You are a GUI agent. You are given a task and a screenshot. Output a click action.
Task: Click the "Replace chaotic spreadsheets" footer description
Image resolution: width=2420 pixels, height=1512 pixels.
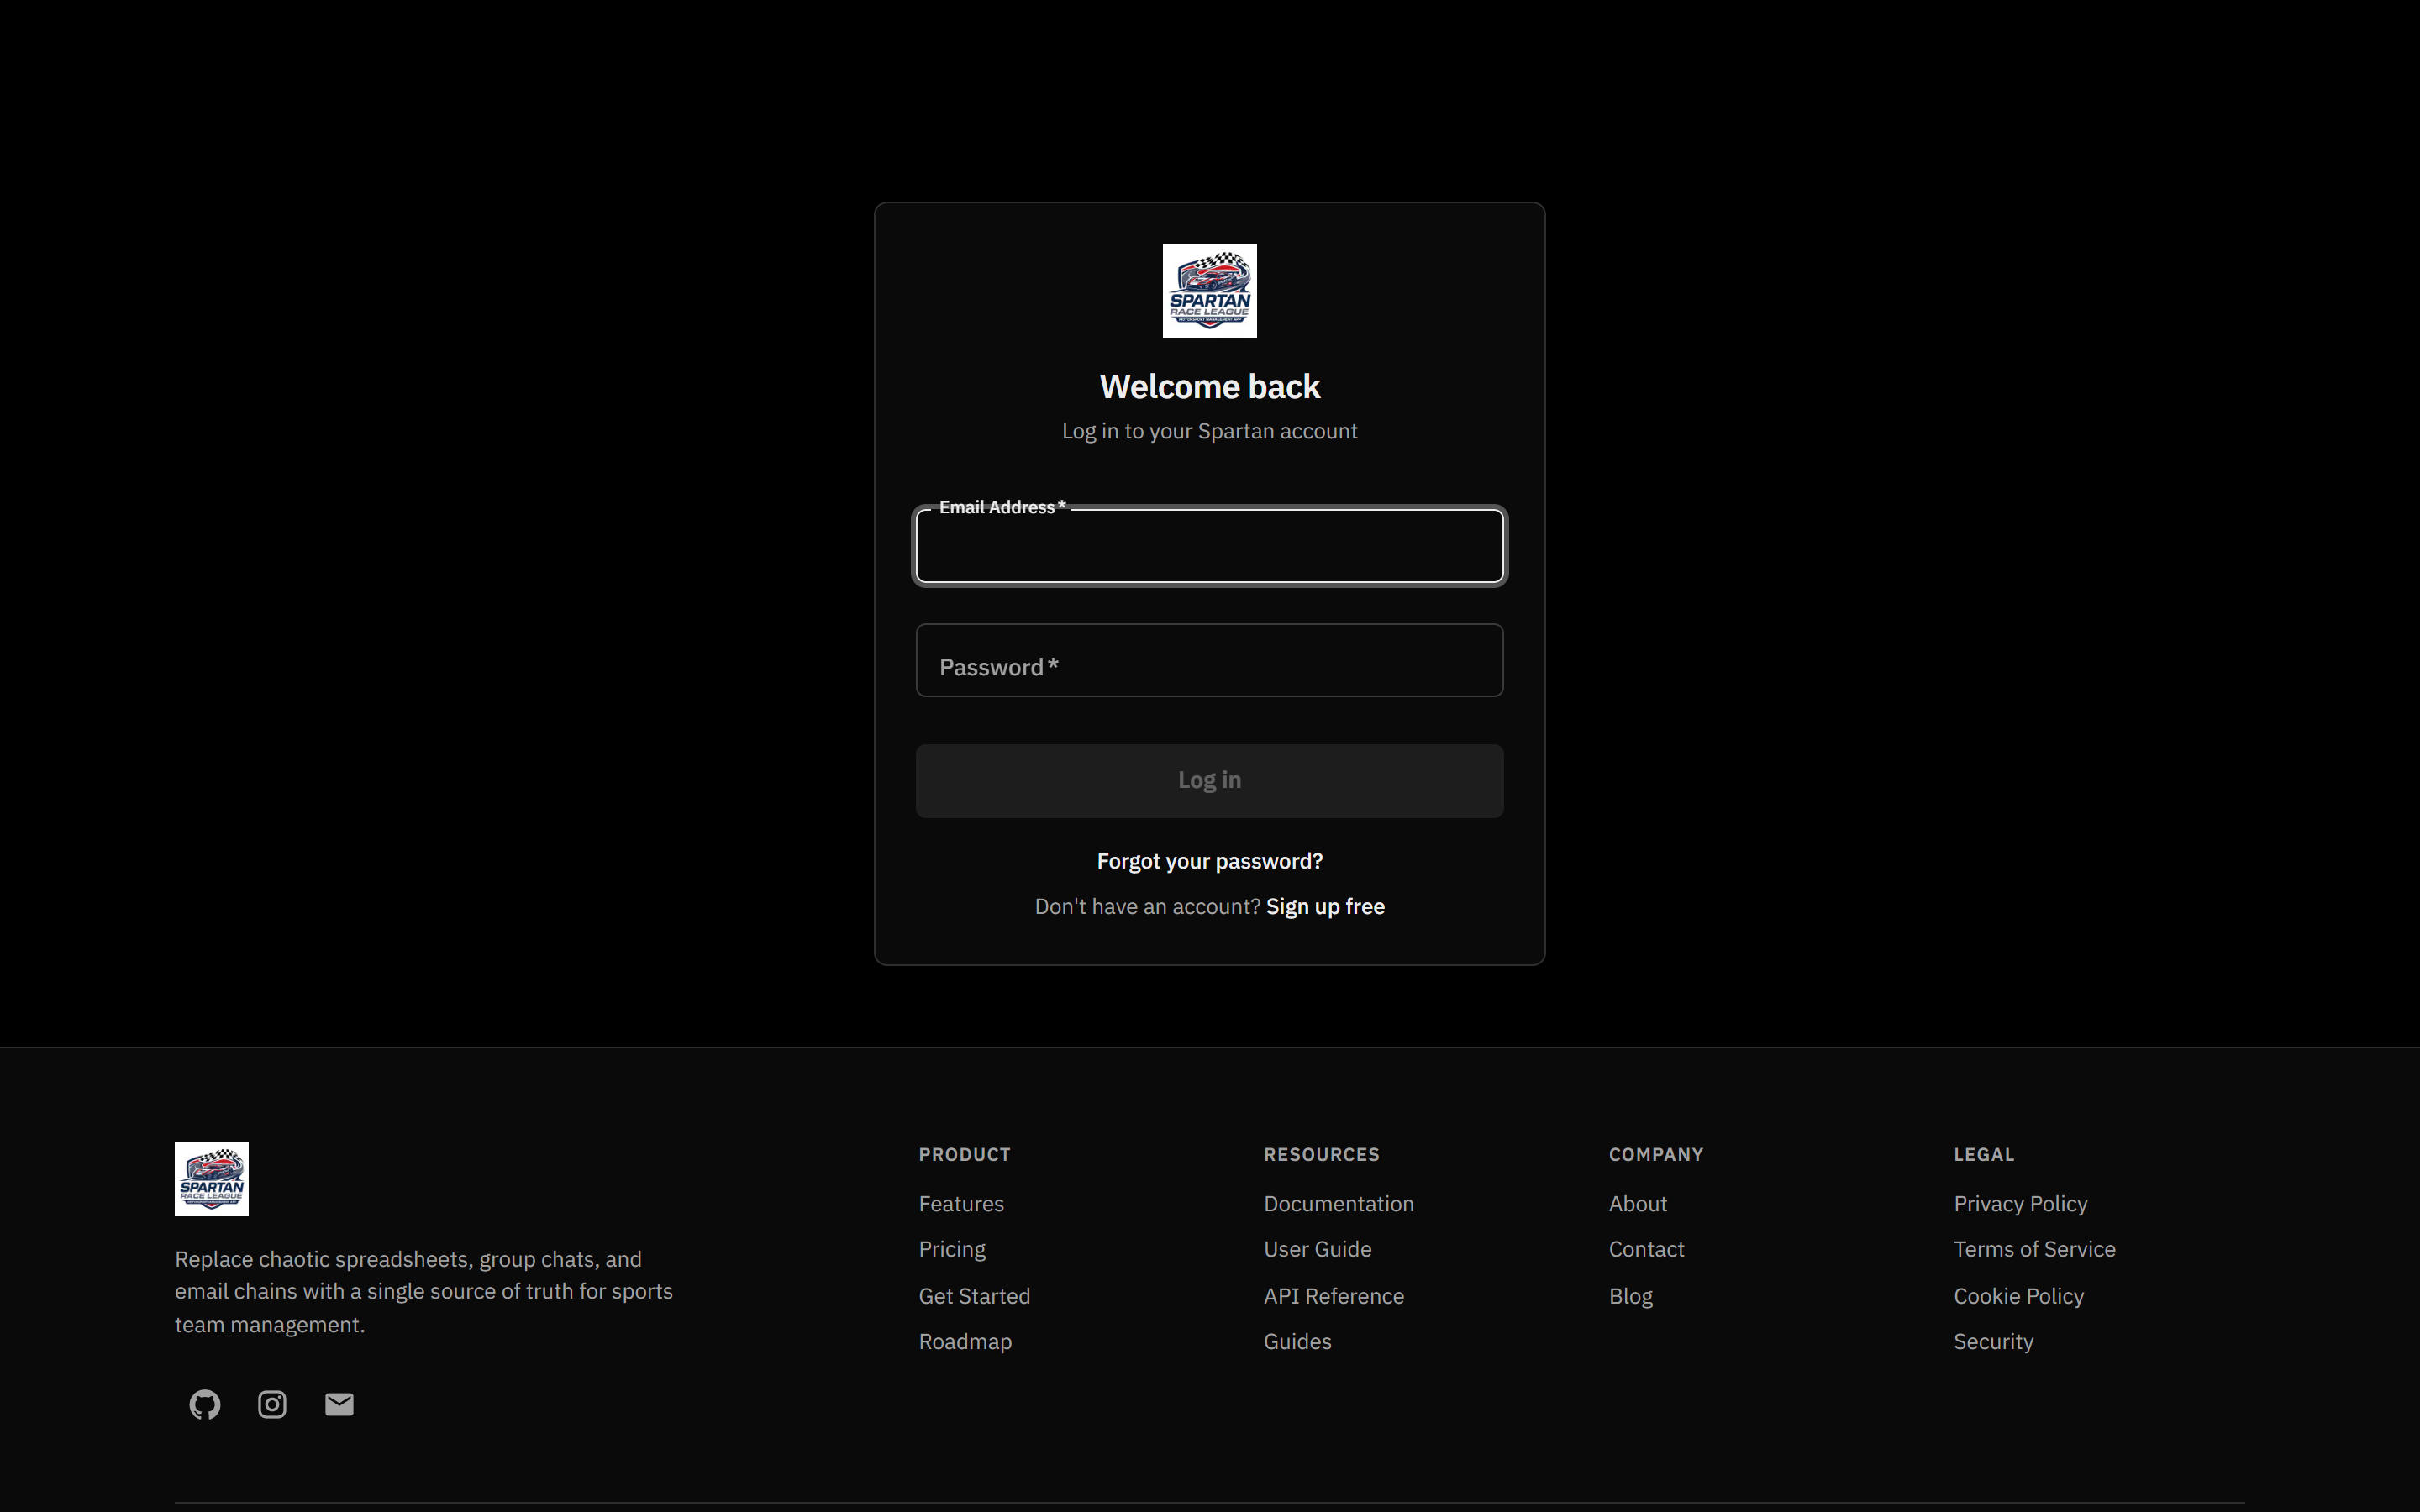point(424,1291)
